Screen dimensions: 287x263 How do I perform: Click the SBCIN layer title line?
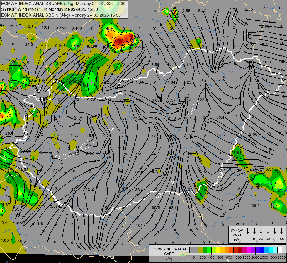pyautogui.click(x=61, y=15)
